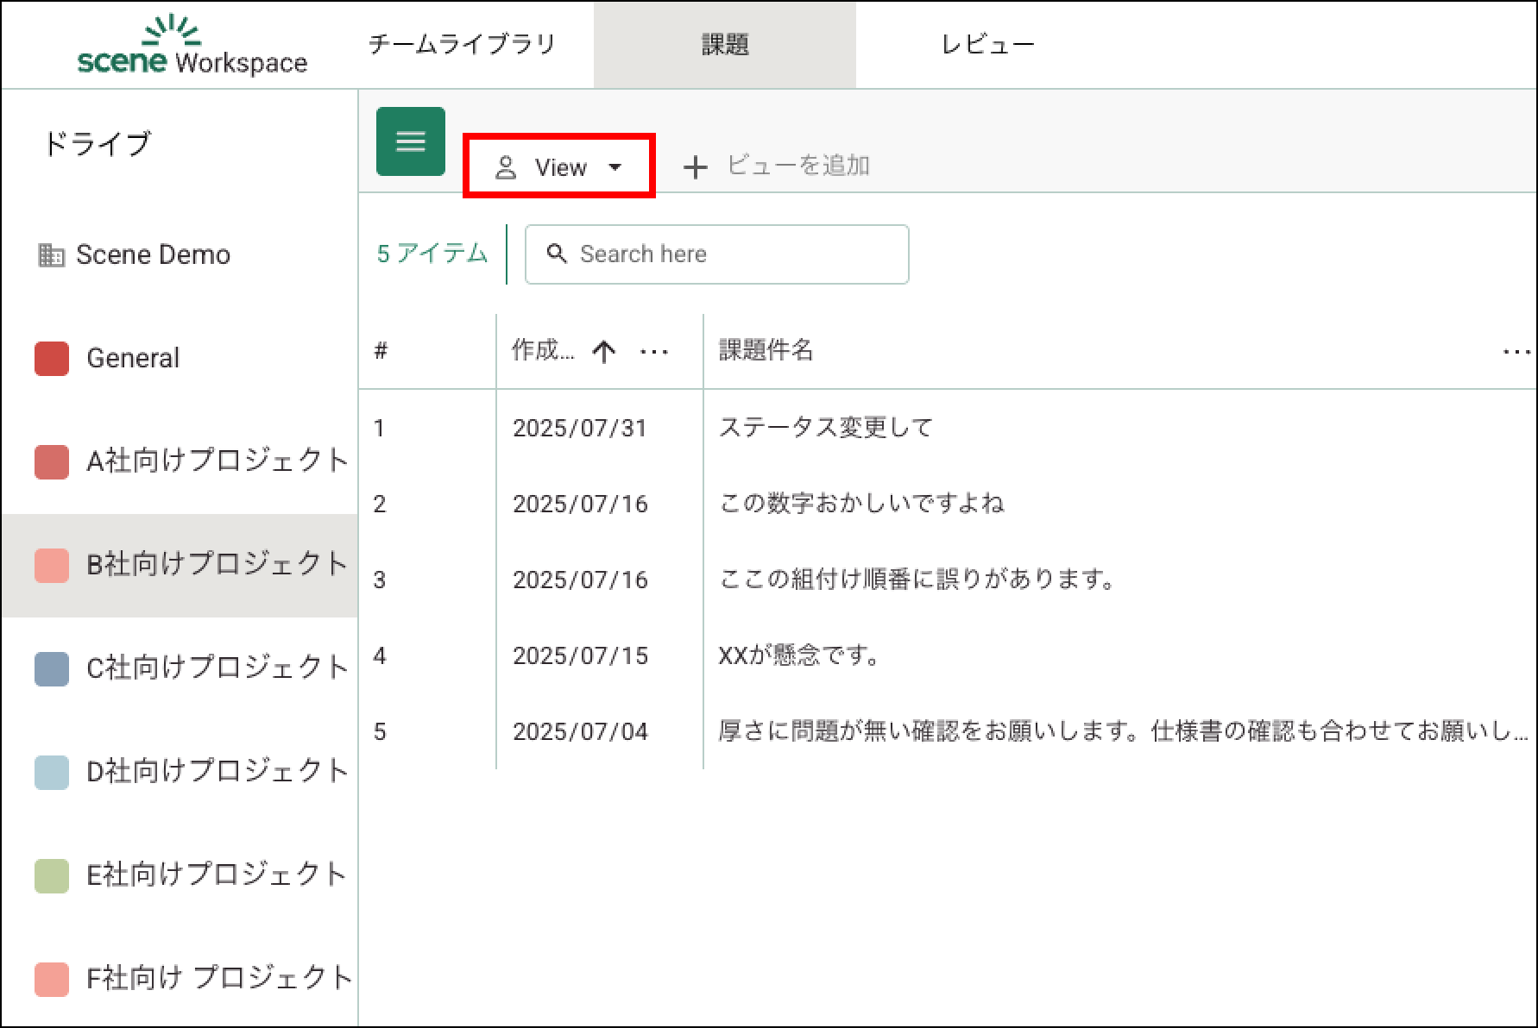Image resolution: width=1538 pixels, height=1028 pixels.
Task: Open the 作成 column options ellipsis
Action: pyautogui.click(x=654, y=351)
